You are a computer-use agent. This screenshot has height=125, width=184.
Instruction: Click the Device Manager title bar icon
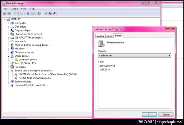4,3
